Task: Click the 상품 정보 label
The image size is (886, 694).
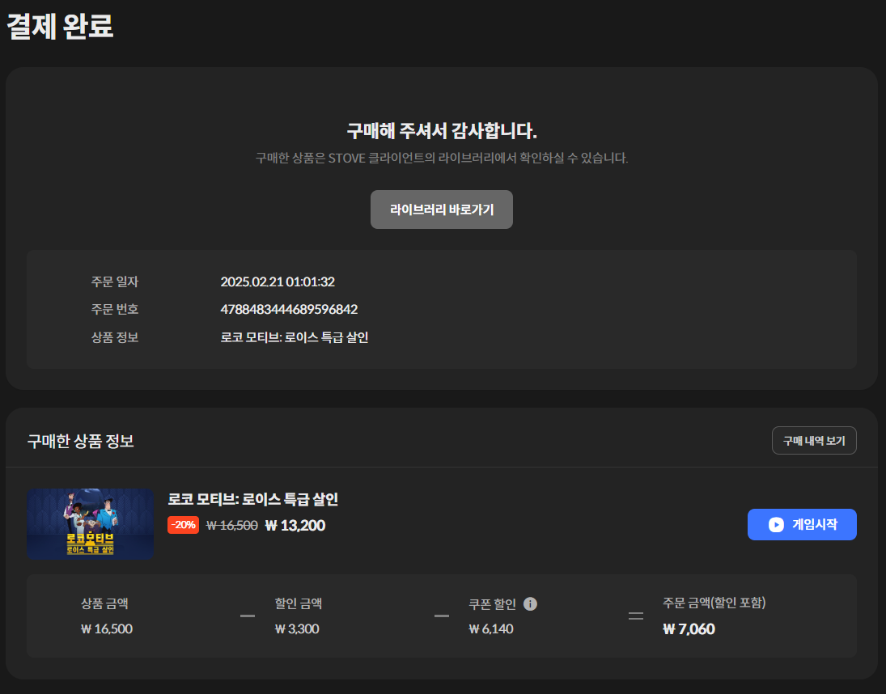Action: coord(115,337)
